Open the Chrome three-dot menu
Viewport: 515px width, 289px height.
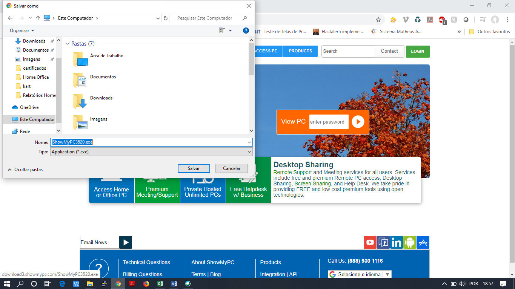(507, 20)
